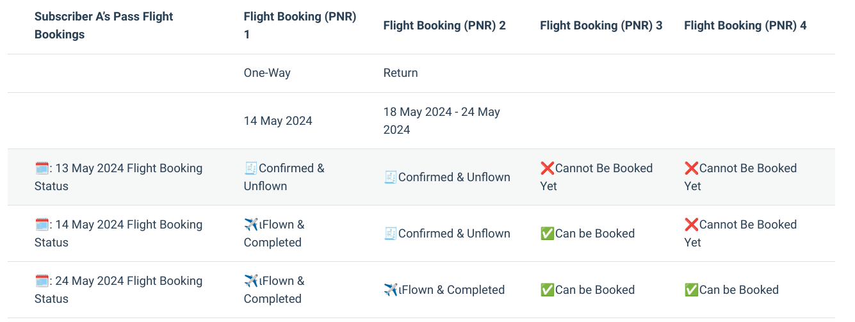This screenshot has height=322, width=855.
Task: Click green checkmark under PNR 4 for 24 May
Action: tap(691, 290)
